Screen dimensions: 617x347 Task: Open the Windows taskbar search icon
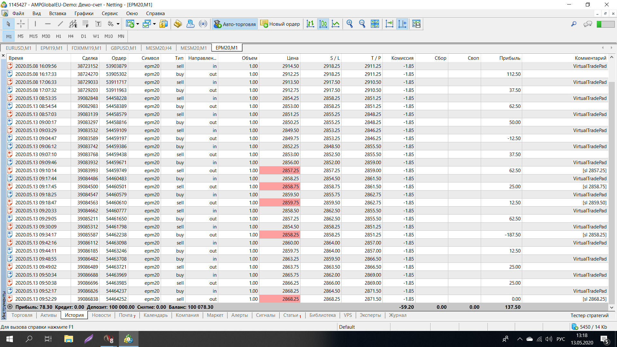[29, 339]
